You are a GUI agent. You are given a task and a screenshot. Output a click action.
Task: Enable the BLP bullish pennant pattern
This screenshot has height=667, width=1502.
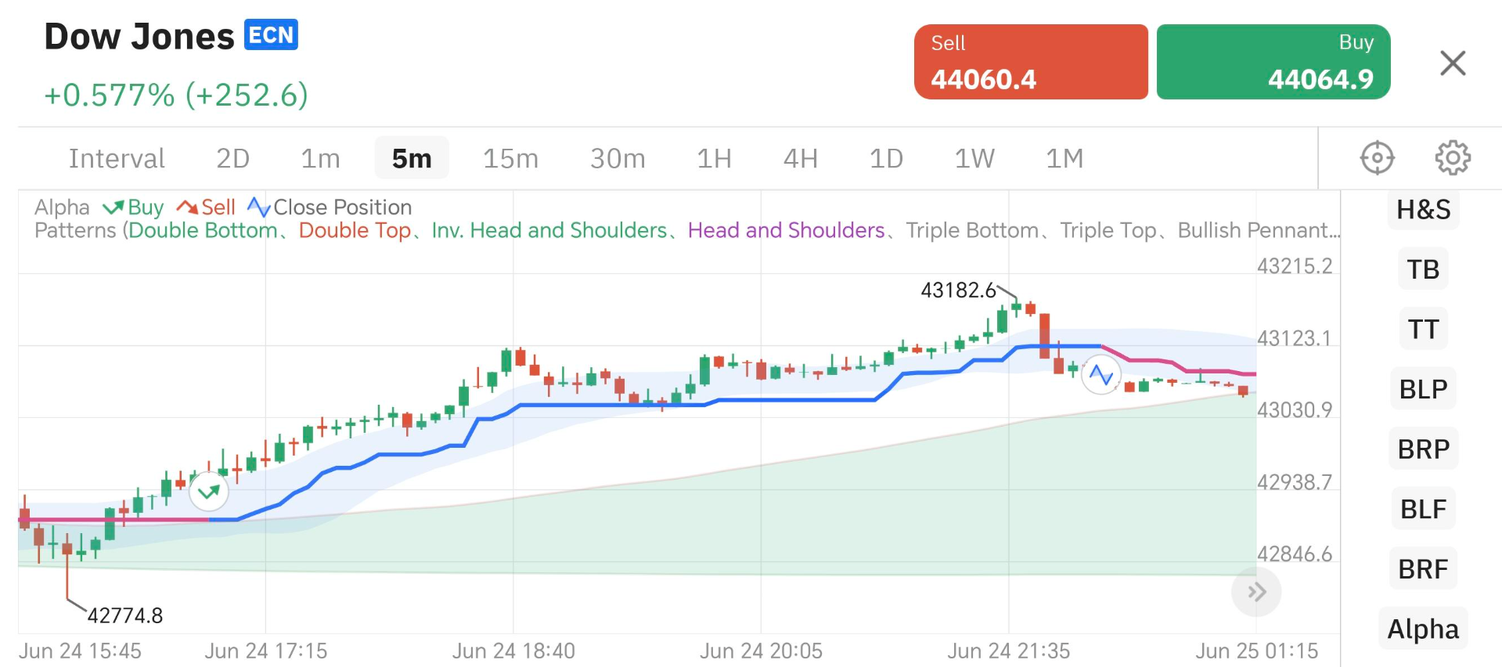pos(1423,389)
